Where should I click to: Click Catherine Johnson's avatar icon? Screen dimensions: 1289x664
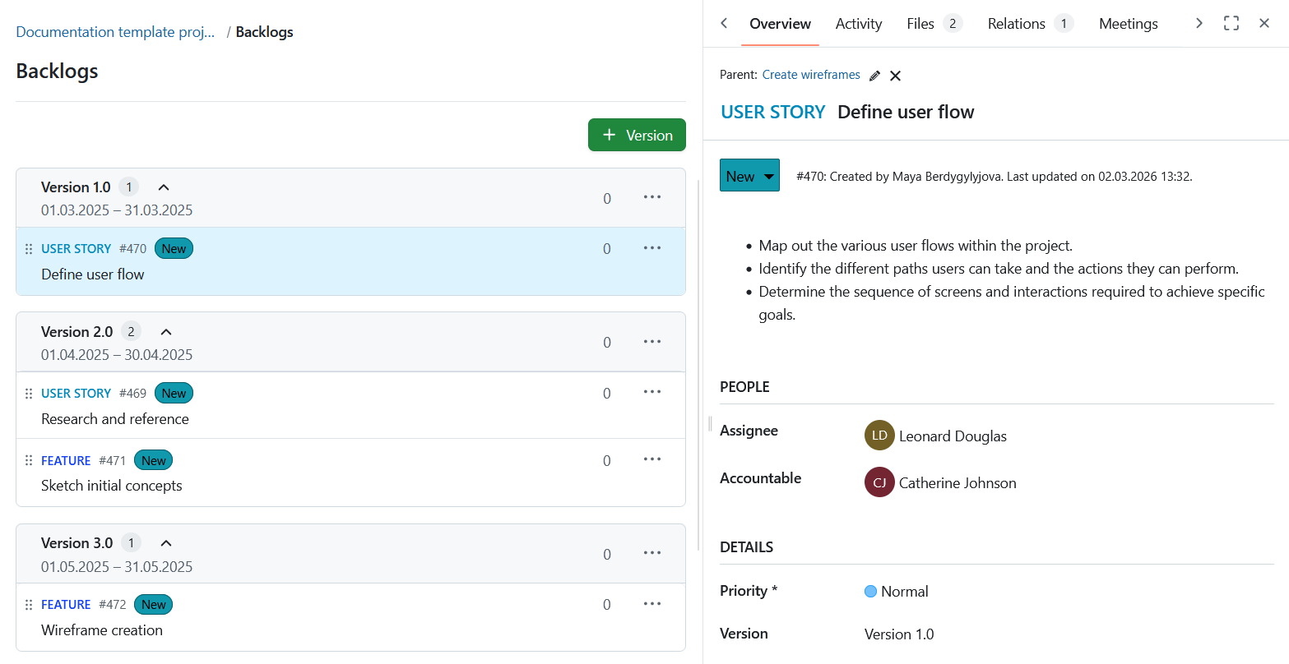[x=879, y=482]
